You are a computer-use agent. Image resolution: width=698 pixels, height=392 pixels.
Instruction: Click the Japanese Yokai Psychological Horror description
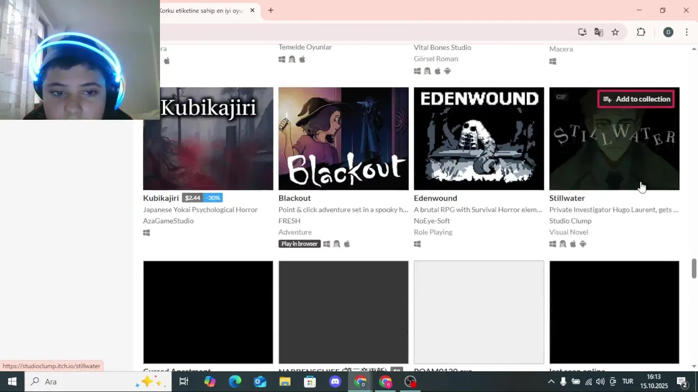click(200, 210)
